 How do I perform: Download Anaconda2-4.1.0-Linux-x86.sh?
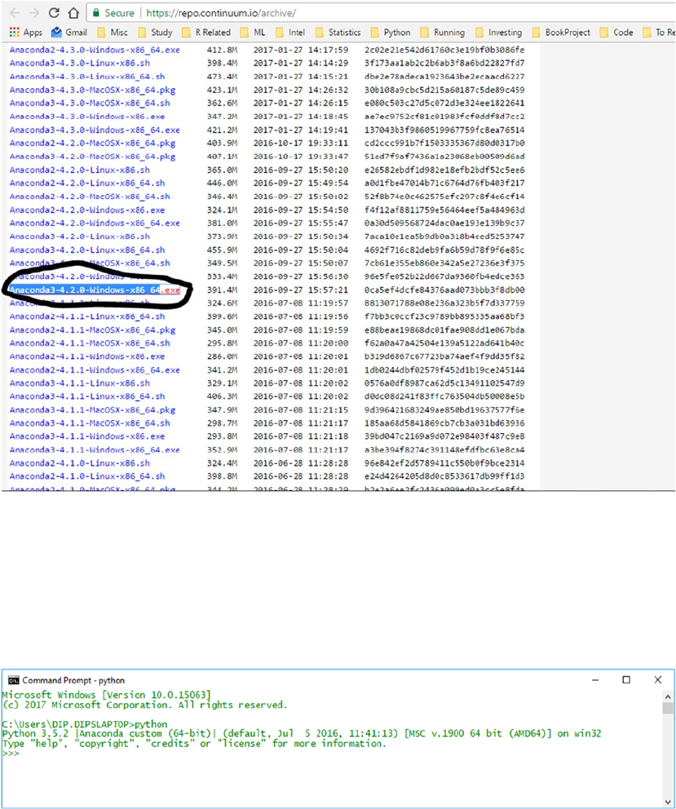pyautogui.click(x=79, y=463)
